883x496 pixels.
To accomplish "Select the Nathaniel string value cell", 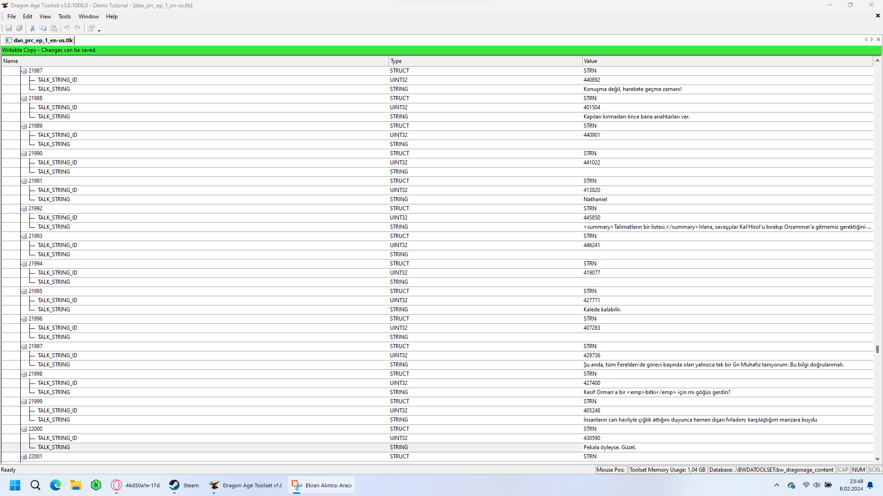I will tap(595, 199).
